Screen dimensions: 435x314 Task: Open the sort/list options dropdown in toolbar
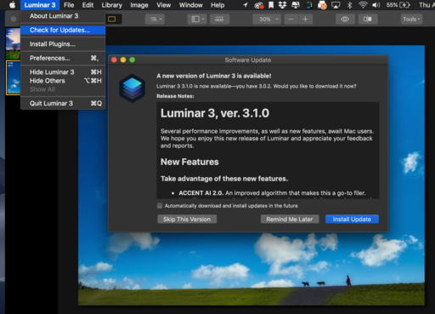pyautogui.click(x=155, y=19)
